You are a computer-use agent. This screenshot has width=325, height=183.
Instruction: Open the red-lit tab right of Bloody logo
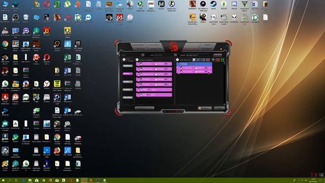190,49
